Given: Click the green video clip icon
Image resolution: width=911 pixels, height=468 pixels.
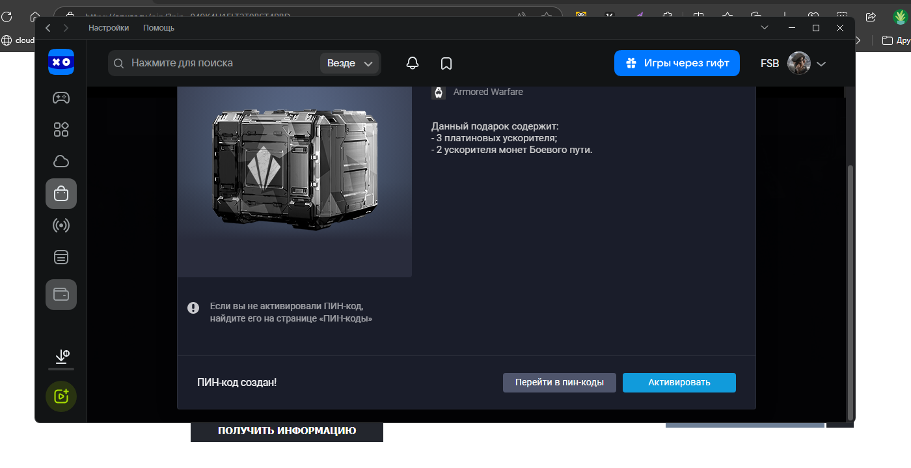Looking at the screenshot, I should pyautogui.click(x=61, y=396).
